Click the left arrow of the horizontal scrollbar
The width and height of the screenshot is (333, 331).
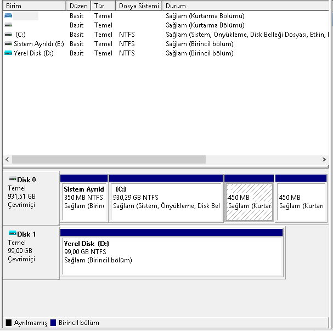click(7, 159)
